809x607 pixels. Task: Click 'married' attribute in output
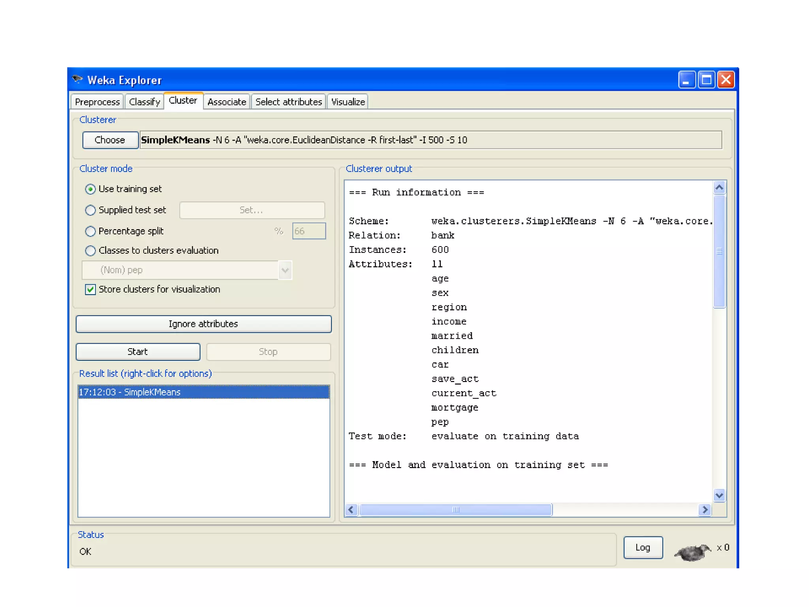pos(452,336)
